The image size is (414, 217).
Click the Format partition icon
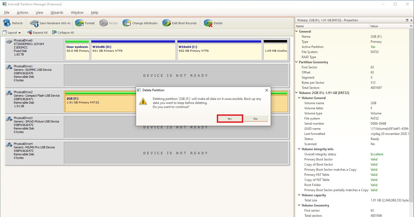click(79, 23)
